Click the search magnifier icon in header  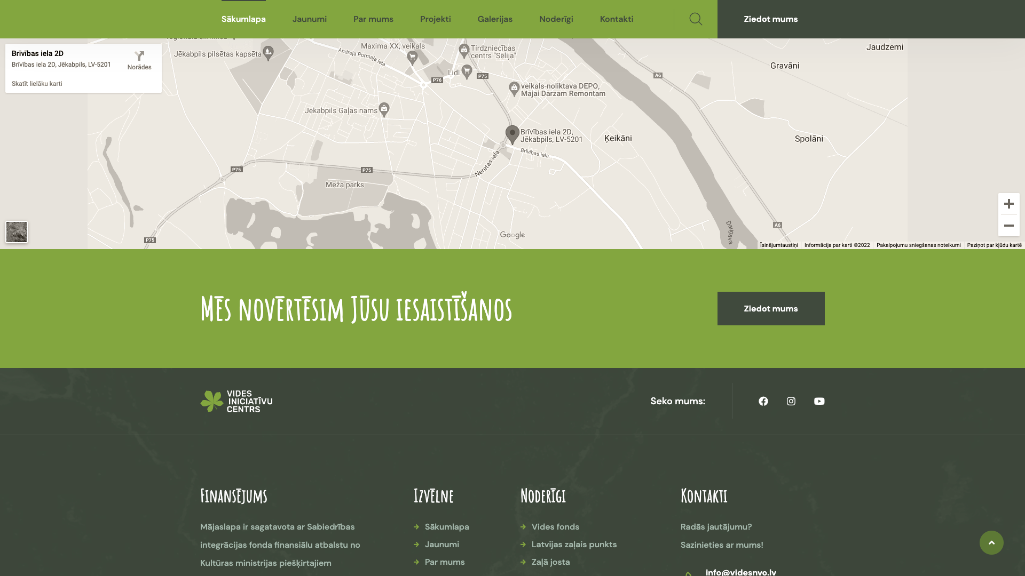(x=696, y=19)
